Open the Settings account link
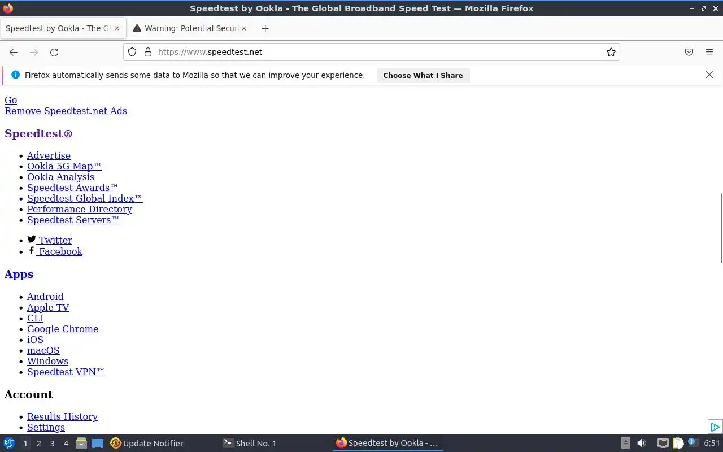Viewport: 723px width, 452px height. click(46, 427)
